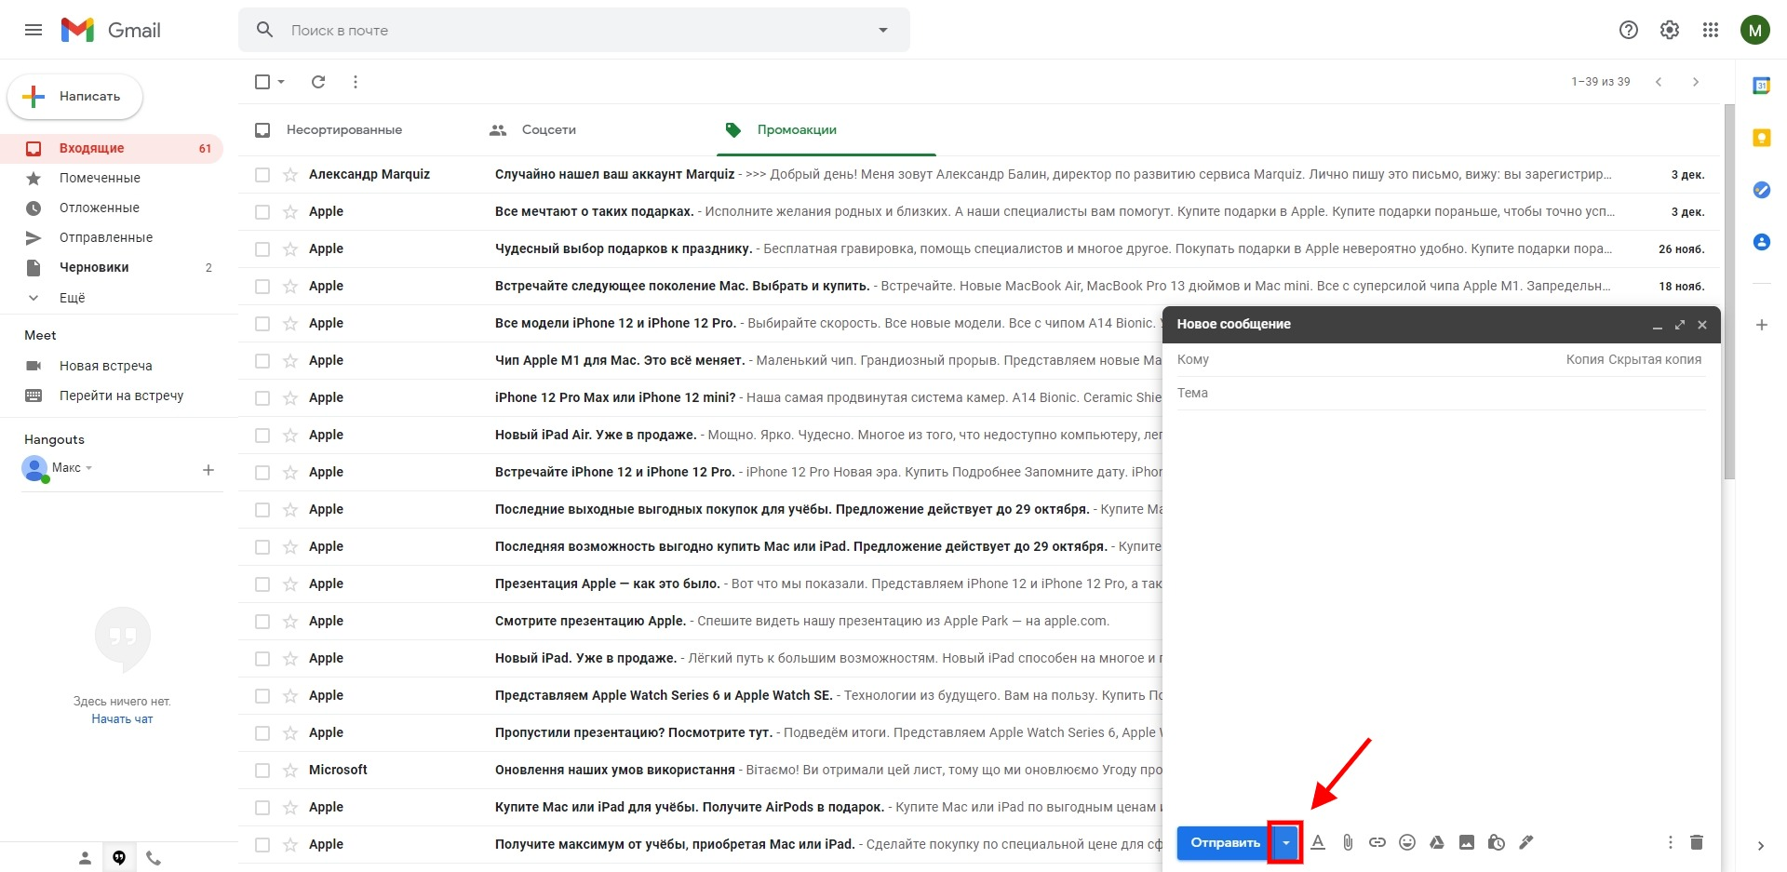Refresh the inbox list

(318, 82)
